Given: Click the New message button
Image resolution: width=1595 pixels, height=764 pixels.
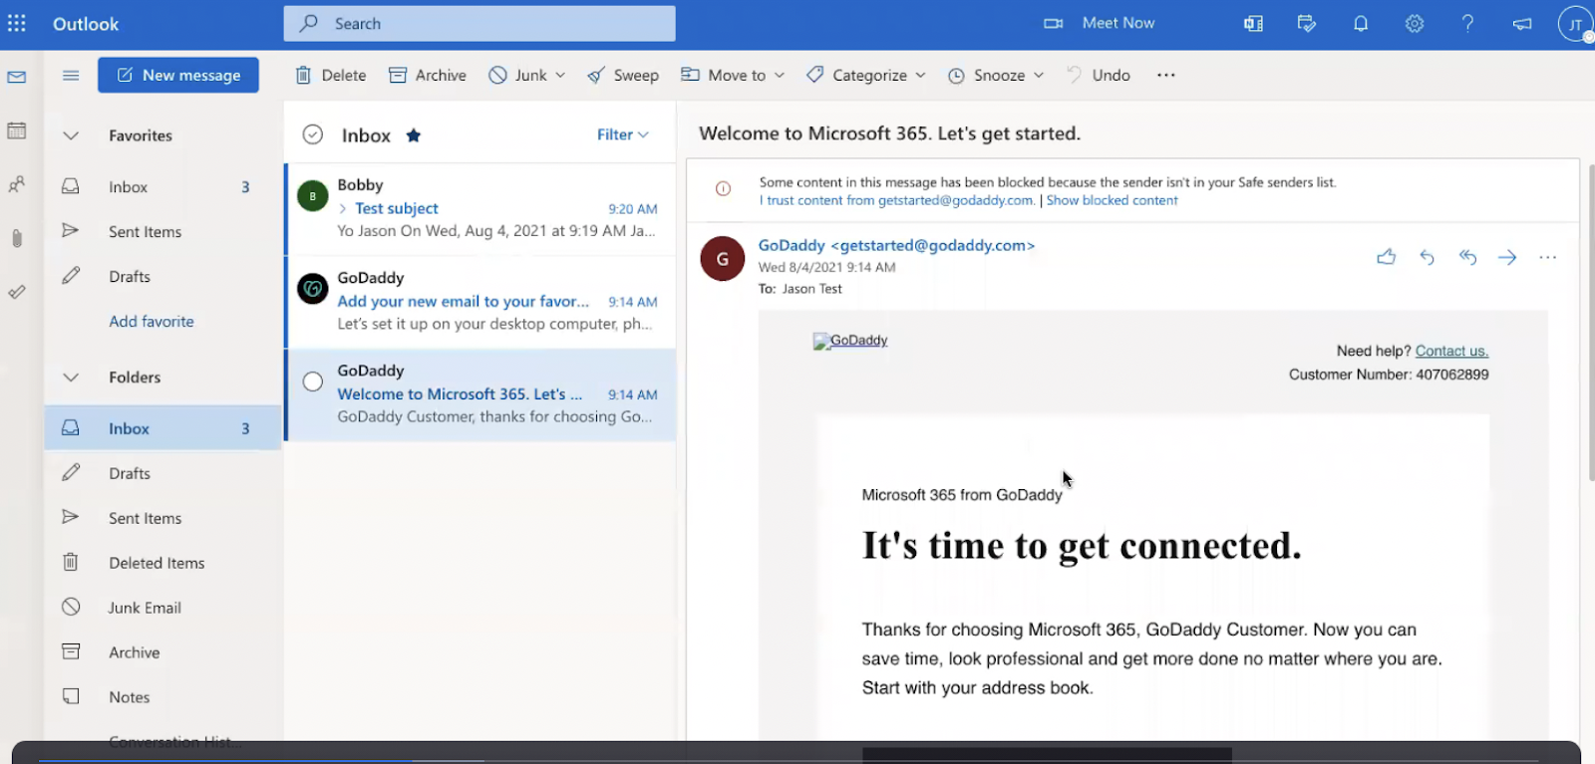Looking at the screenshot, I should point(178,75).
